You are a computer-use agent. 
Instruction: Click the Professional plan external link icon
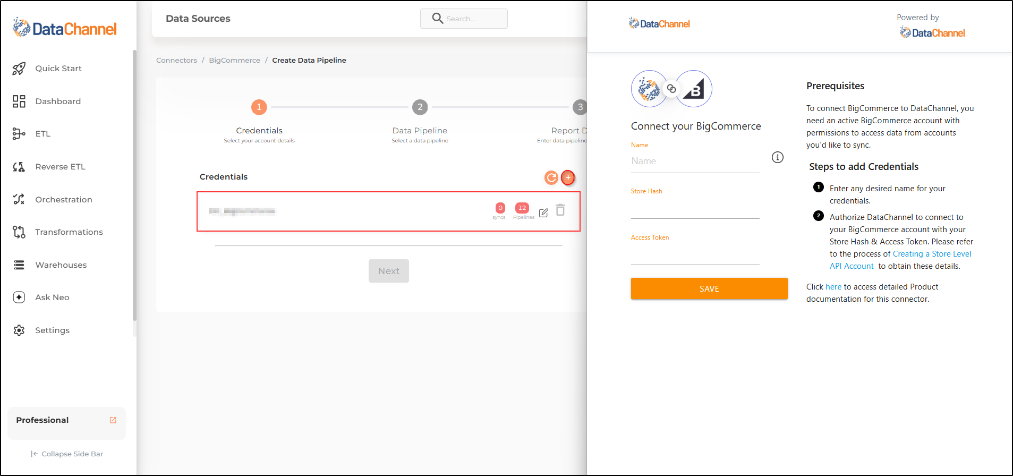click(x=113, y=420)
